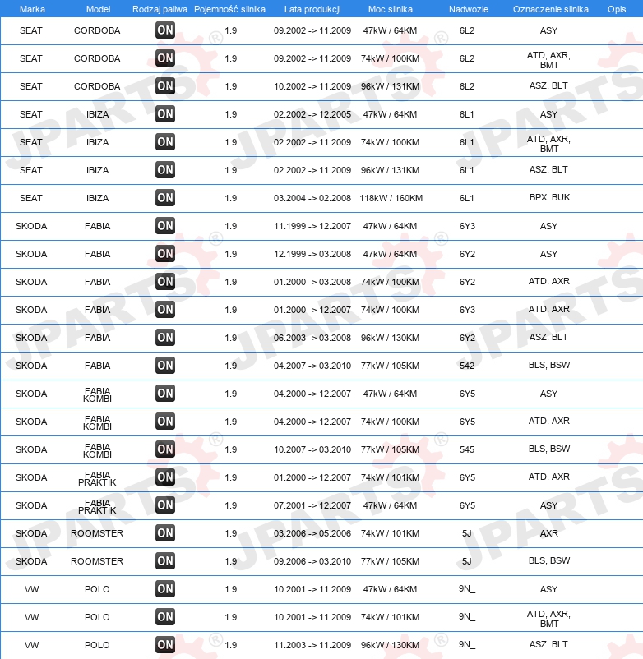Select the 'FABIA PRAKTIK' cell in the ASY row
This screenshot has height=659, width=643.
tap(97, 506)
